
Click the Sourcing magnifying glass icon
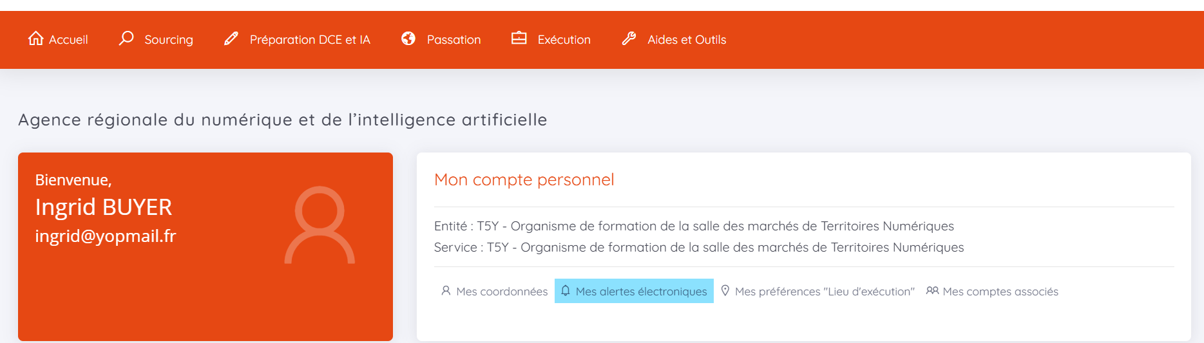126,39
